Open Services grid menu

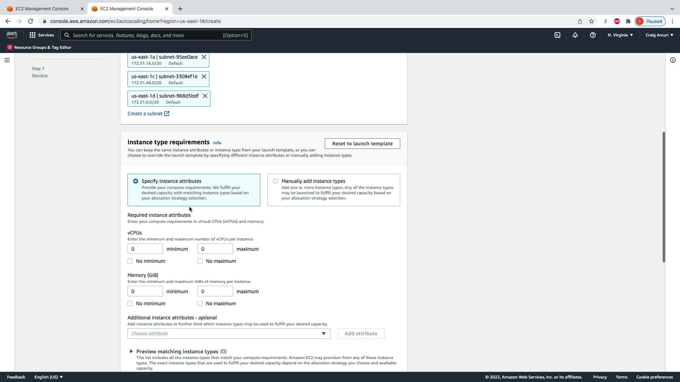(x=42, y=35)
